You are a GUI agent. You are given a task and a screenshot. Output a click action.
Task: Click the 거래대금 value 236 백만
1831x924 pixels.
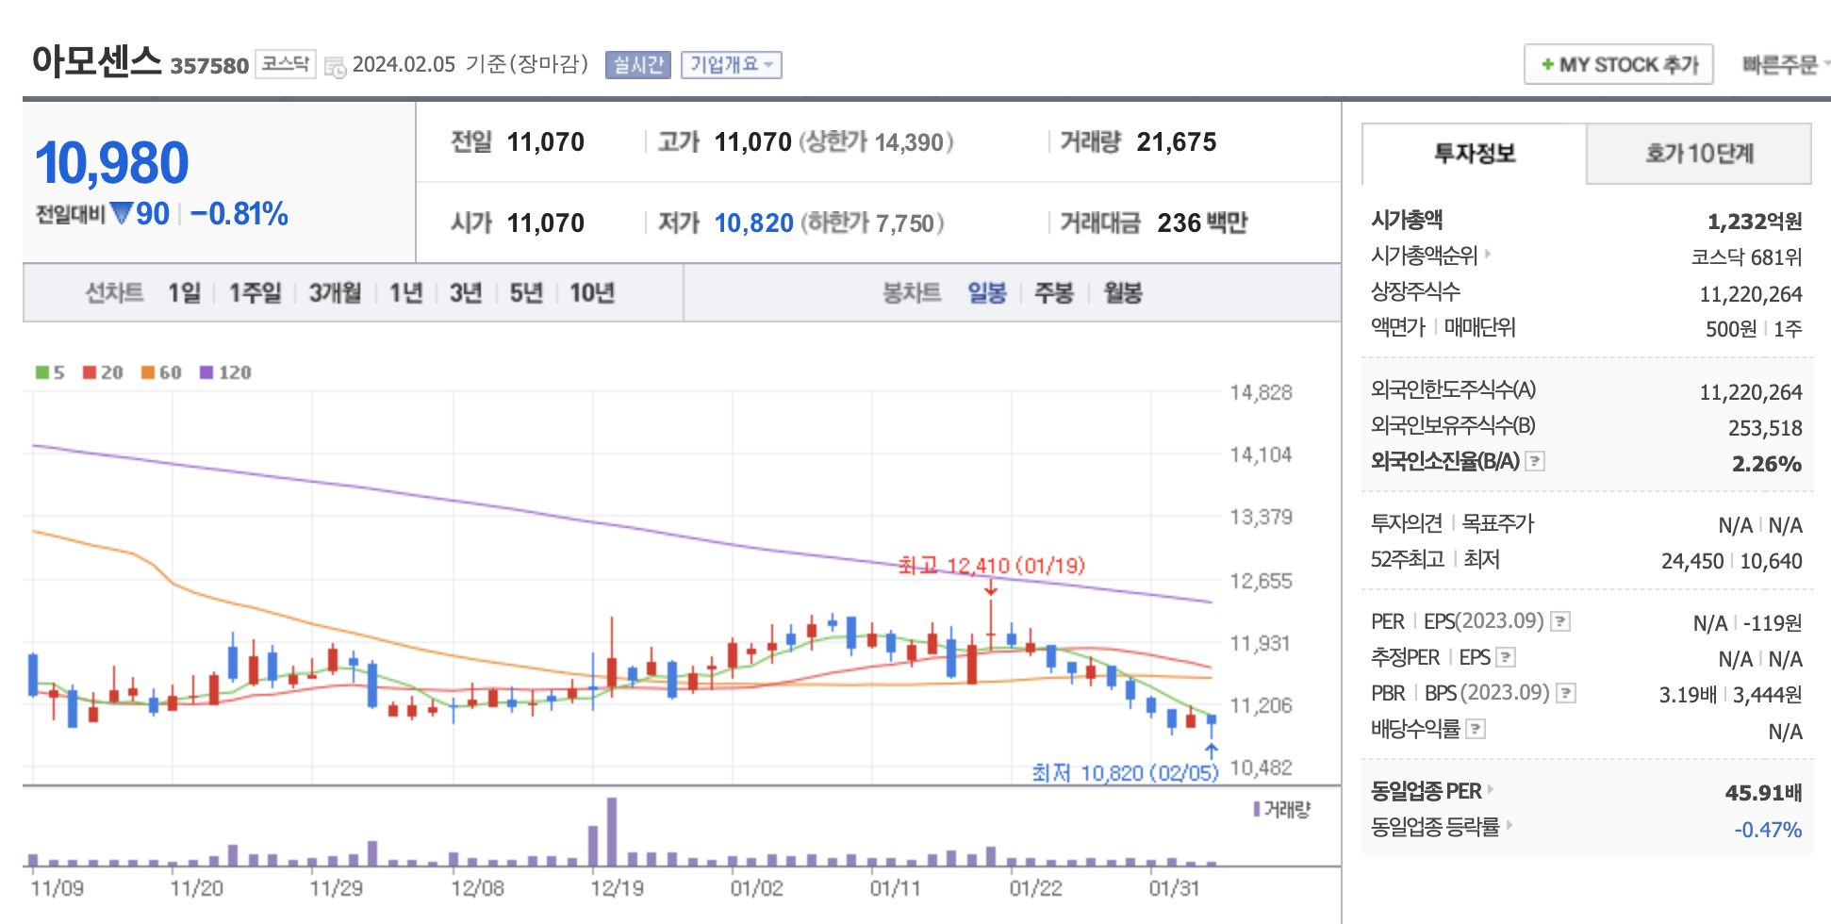click(x=1202, y=223)
